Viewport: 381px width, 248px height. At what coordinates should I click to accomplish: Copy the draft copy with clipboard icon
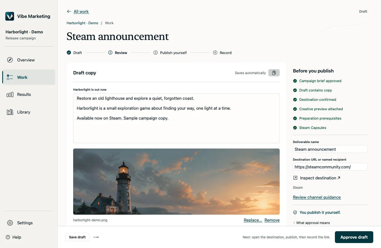[x=274, y=73]
